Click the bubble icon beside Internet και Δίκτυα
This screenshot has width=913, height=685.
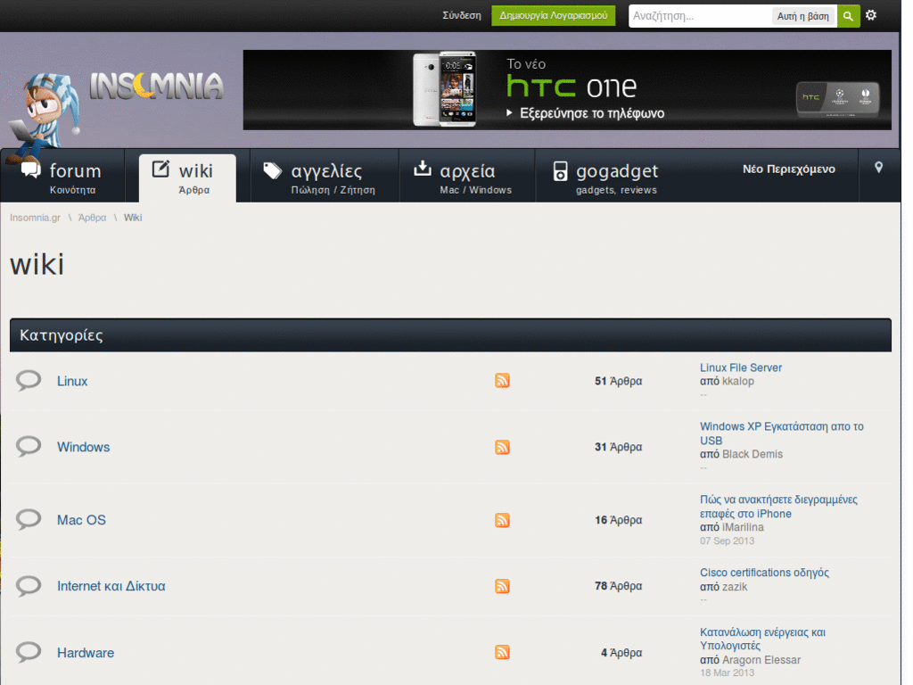[x=29, y=586]
